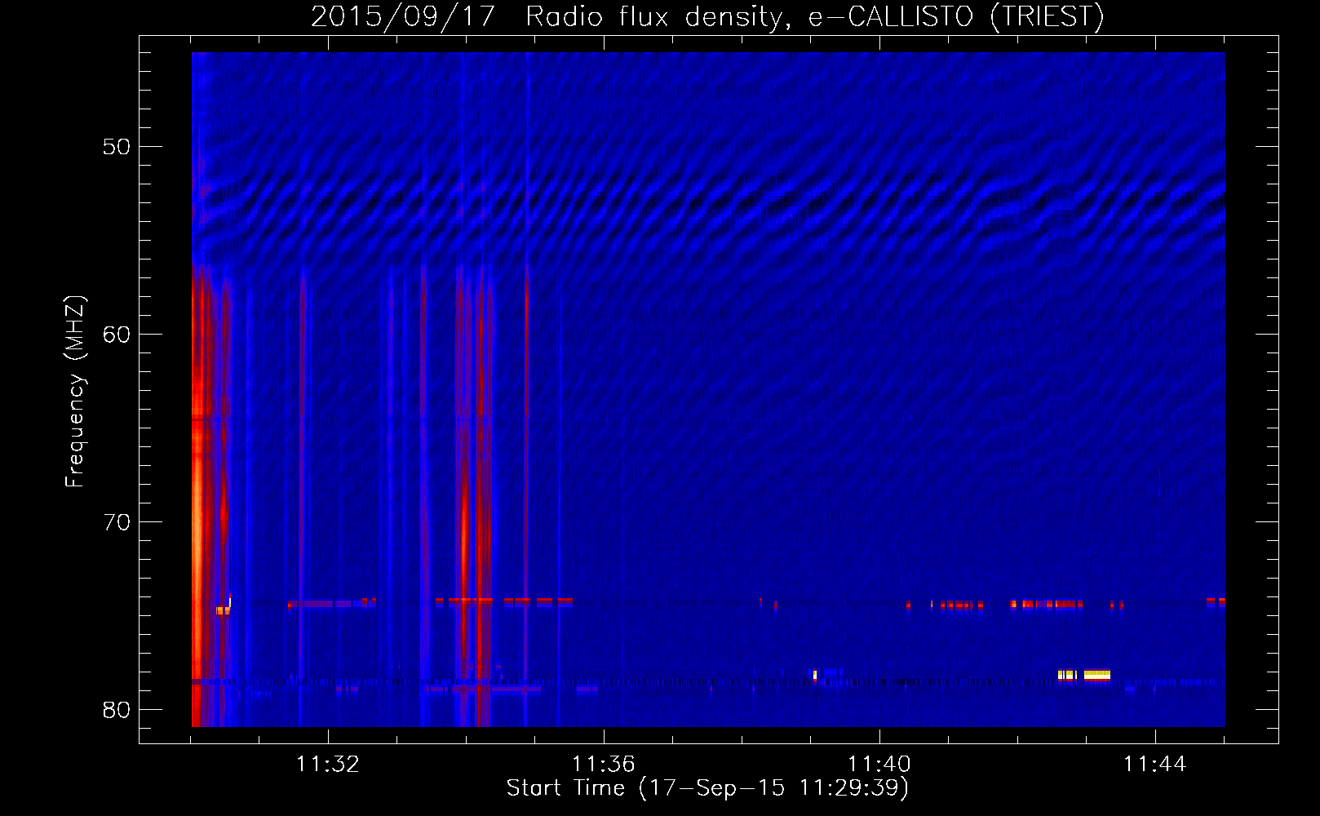Click the date '2015/09/17' in title
1320x816 pixels.
[x=403, y=16]
